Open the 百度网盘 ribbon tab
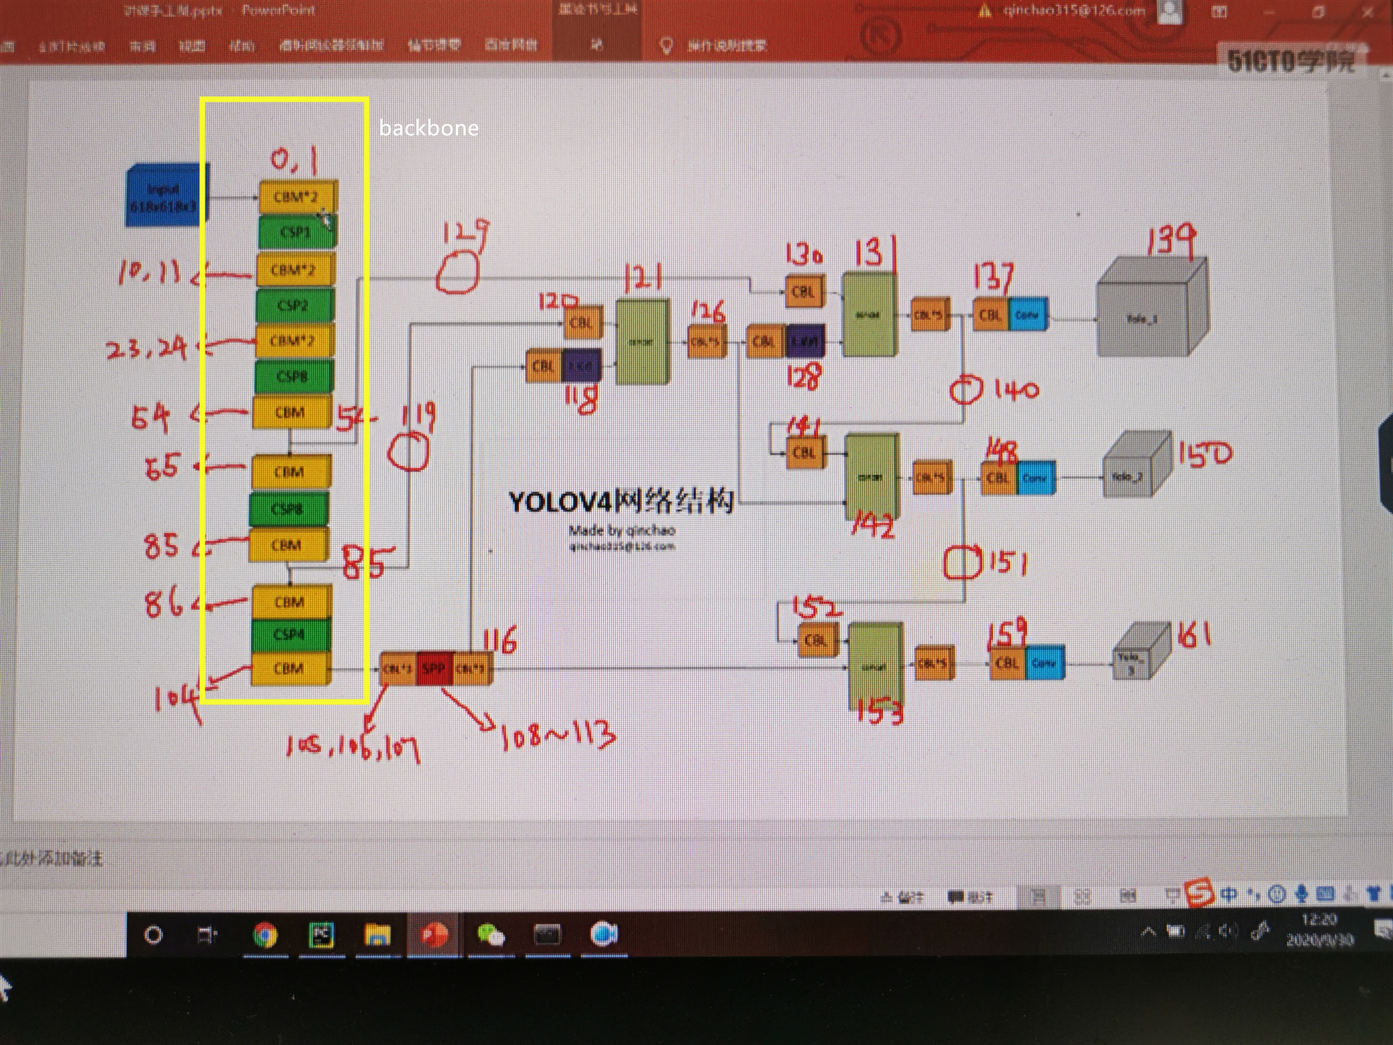The width and height of the screenshot is (1393, 1045). pyautogui.click(x=511, y=45)
